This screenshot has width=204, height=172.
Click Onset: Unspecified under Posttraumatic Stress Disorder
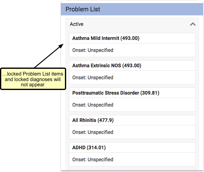[x=93, y=105]
